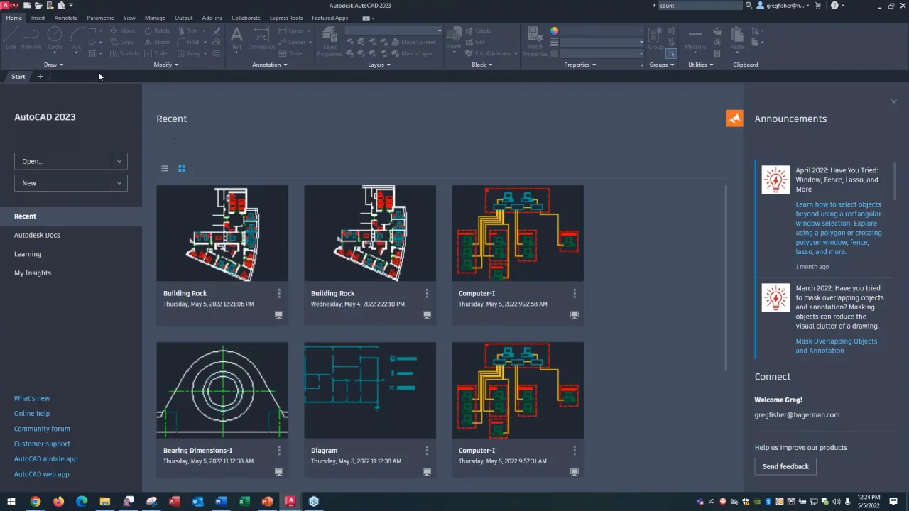Open the gregfisher account dropdown

[783, 5]
